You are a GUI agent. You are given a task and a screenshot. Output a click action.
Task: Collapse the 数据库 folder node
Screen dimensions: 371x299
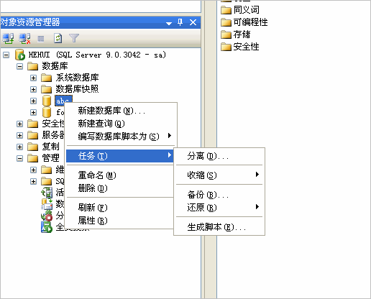[x=20, y=66]
